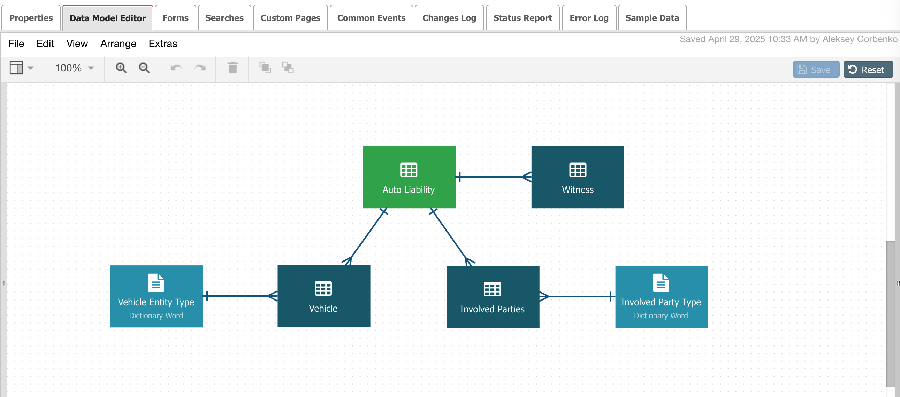Click connector between Involved Parties and Party Type
This screenshot has width=900, height=397.
[577, 296]
